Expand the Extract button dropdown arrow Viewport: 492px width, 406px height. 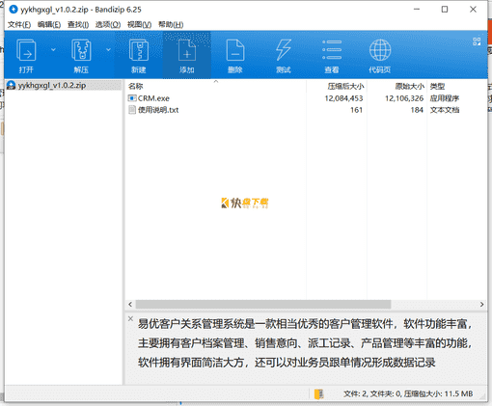tap(108, 49)
